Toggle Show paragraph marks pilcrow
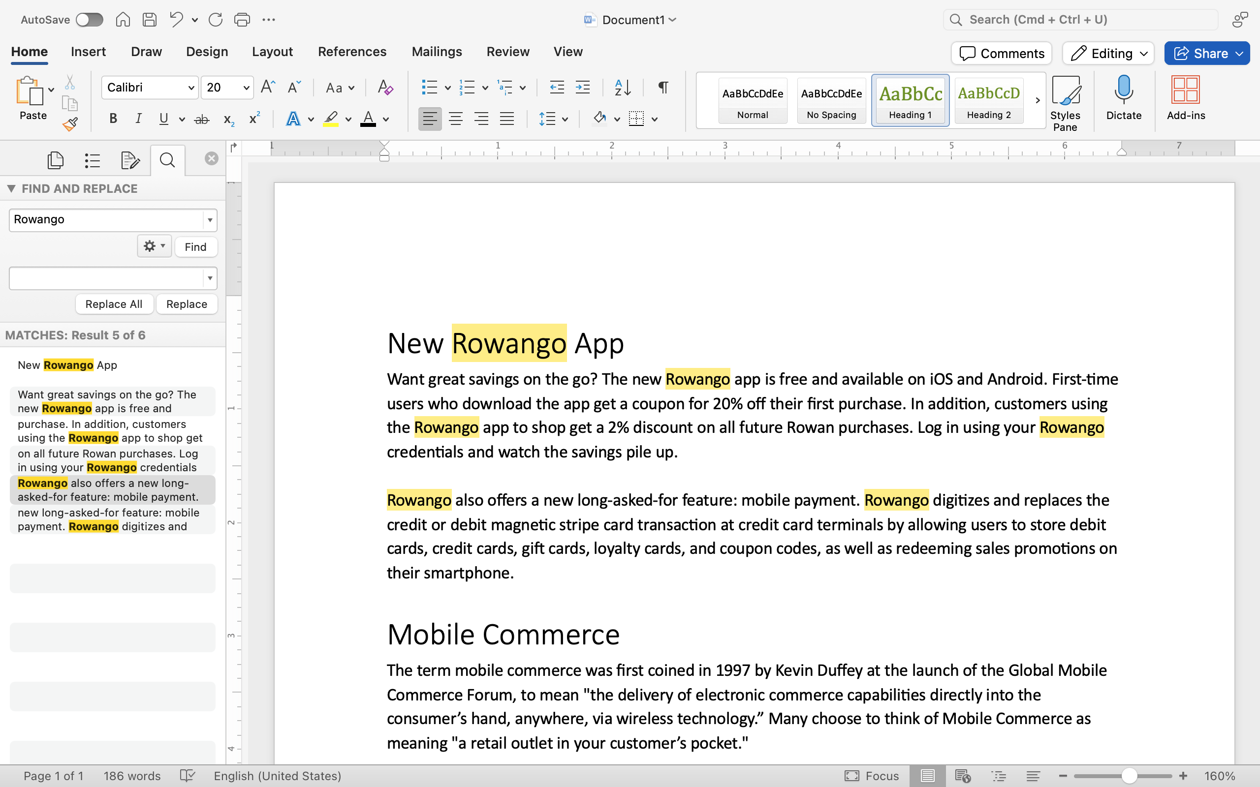 pyautogui.click(x=663, y=87)
